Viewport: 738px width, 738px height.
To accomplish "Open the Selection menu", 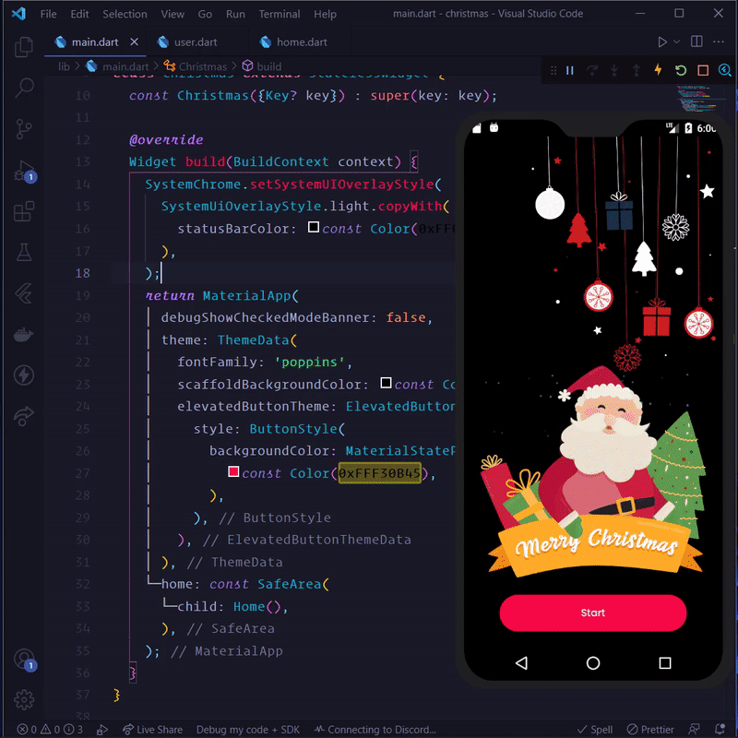I will (125, 14).
